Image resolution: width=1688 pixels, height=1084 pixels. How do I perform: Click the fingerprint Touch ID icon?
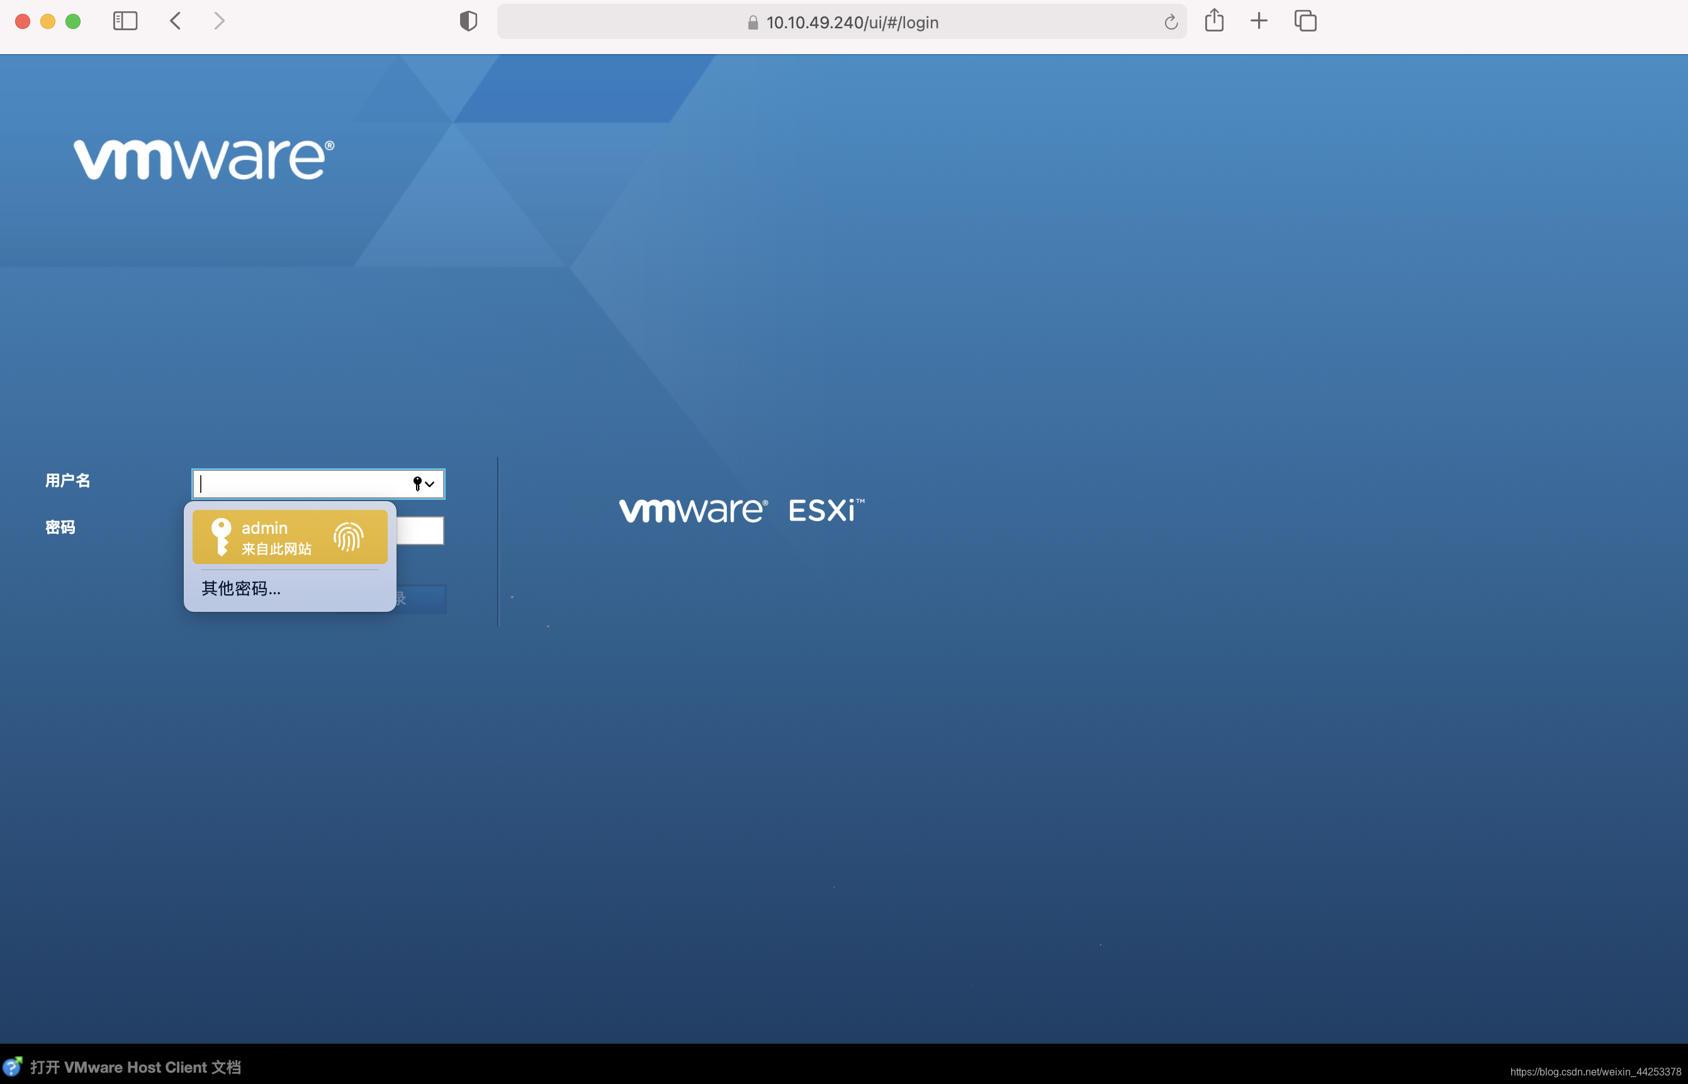click(x=348, y=537)
